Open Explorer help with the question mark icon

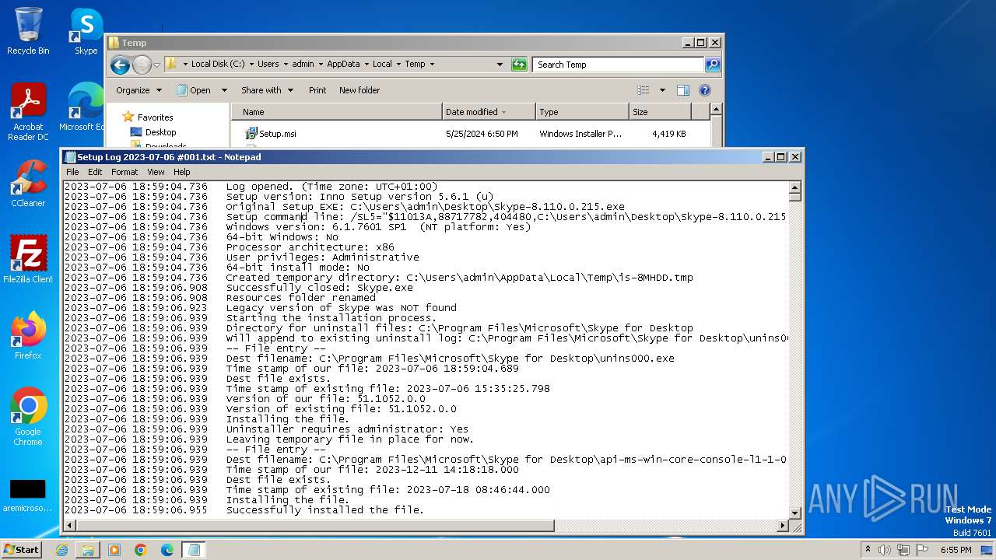point(705,90)
